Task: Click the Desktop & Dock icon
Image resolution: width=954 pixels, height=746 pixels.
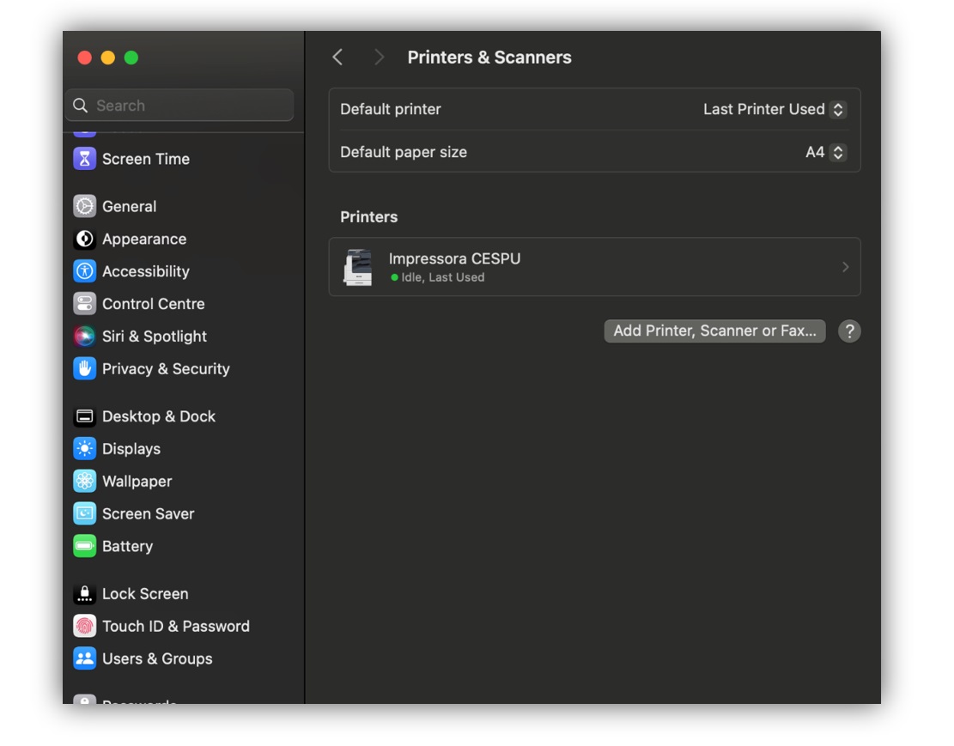Action: click(x=84, y=416)
